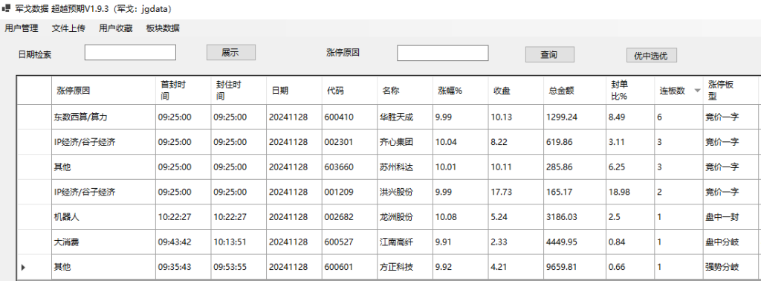Click the 优中选优 button
Image resolution: width=761 pixels, height=281 pixels.
651,55
